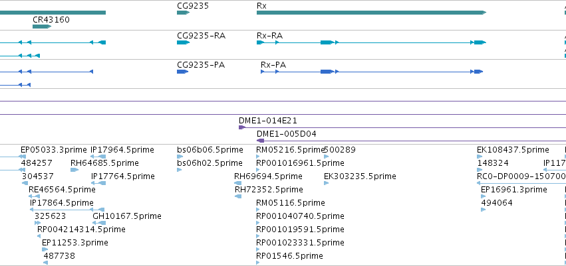Click the RH72352.5prime EST glyph
The width and height of the screenshot is (566, 266).
coord(238,196)
